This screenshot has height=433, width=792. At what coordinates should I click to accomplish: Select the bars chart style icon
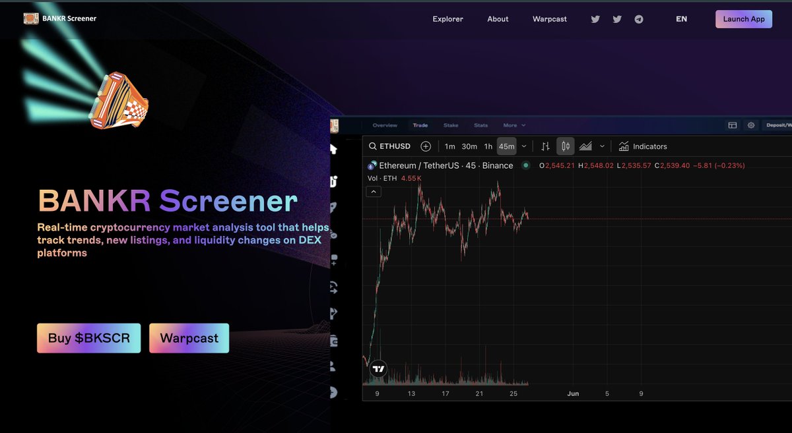point(546,146)
